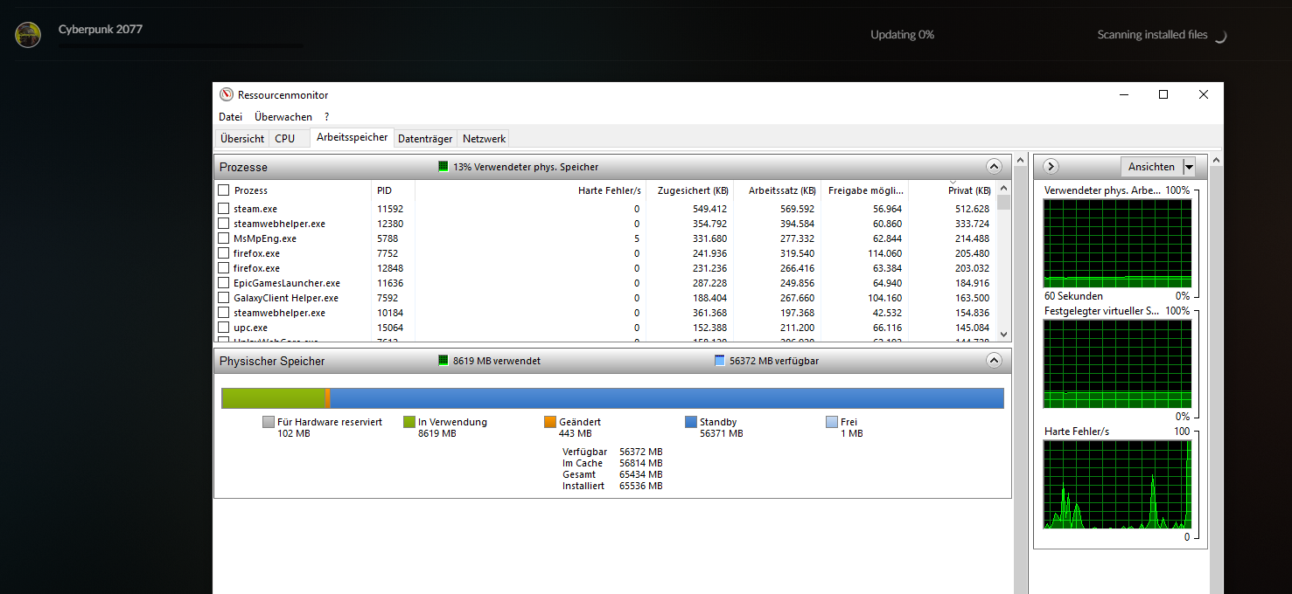Click the '13% Verwendeter phys. Speicher' label

[526, 167]
